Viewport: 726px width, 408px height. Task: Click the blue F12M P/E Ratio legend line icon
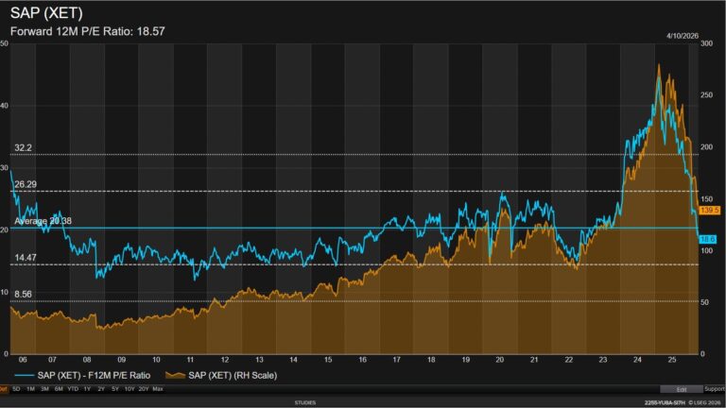(24, 375)
